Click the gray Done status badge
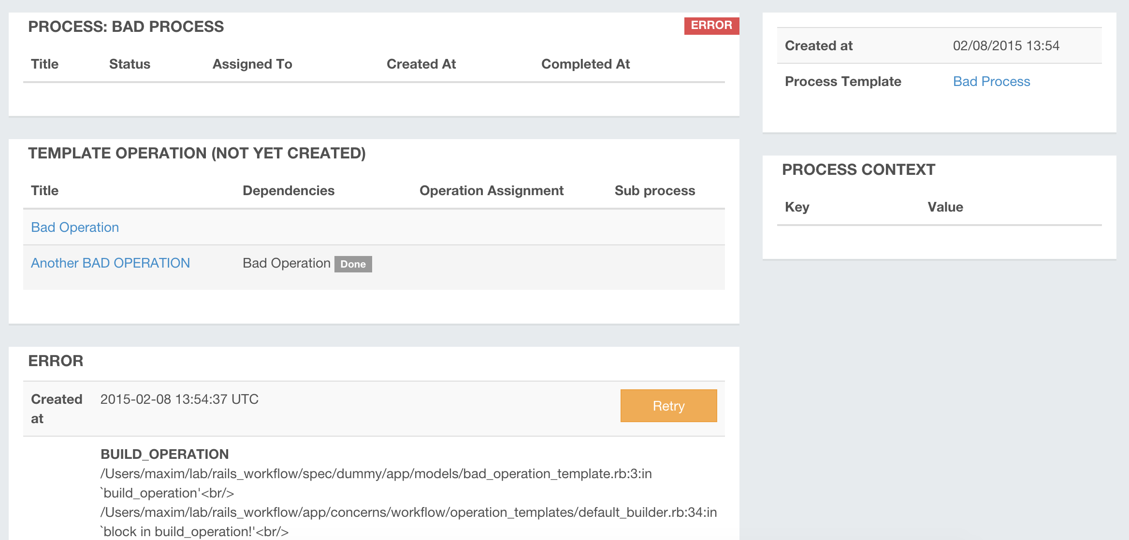 pos(353,264)
